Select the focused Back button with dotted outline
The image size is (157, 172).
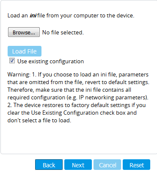(49, 164)
